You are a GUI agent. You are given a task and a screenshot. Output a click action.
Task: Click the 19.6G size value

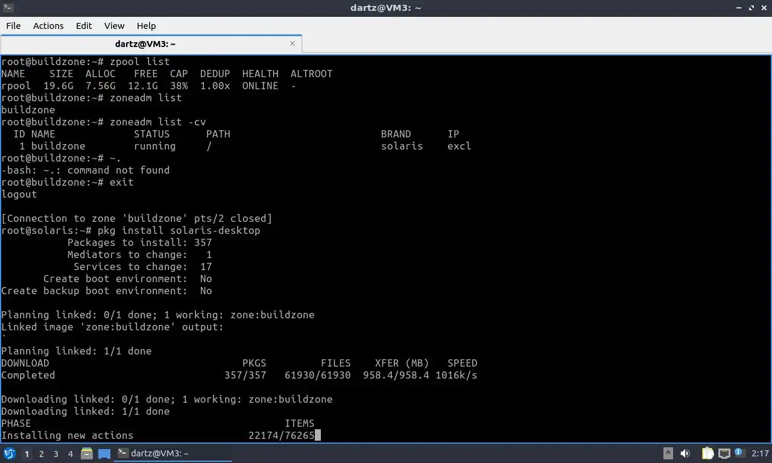coord(59,86)
